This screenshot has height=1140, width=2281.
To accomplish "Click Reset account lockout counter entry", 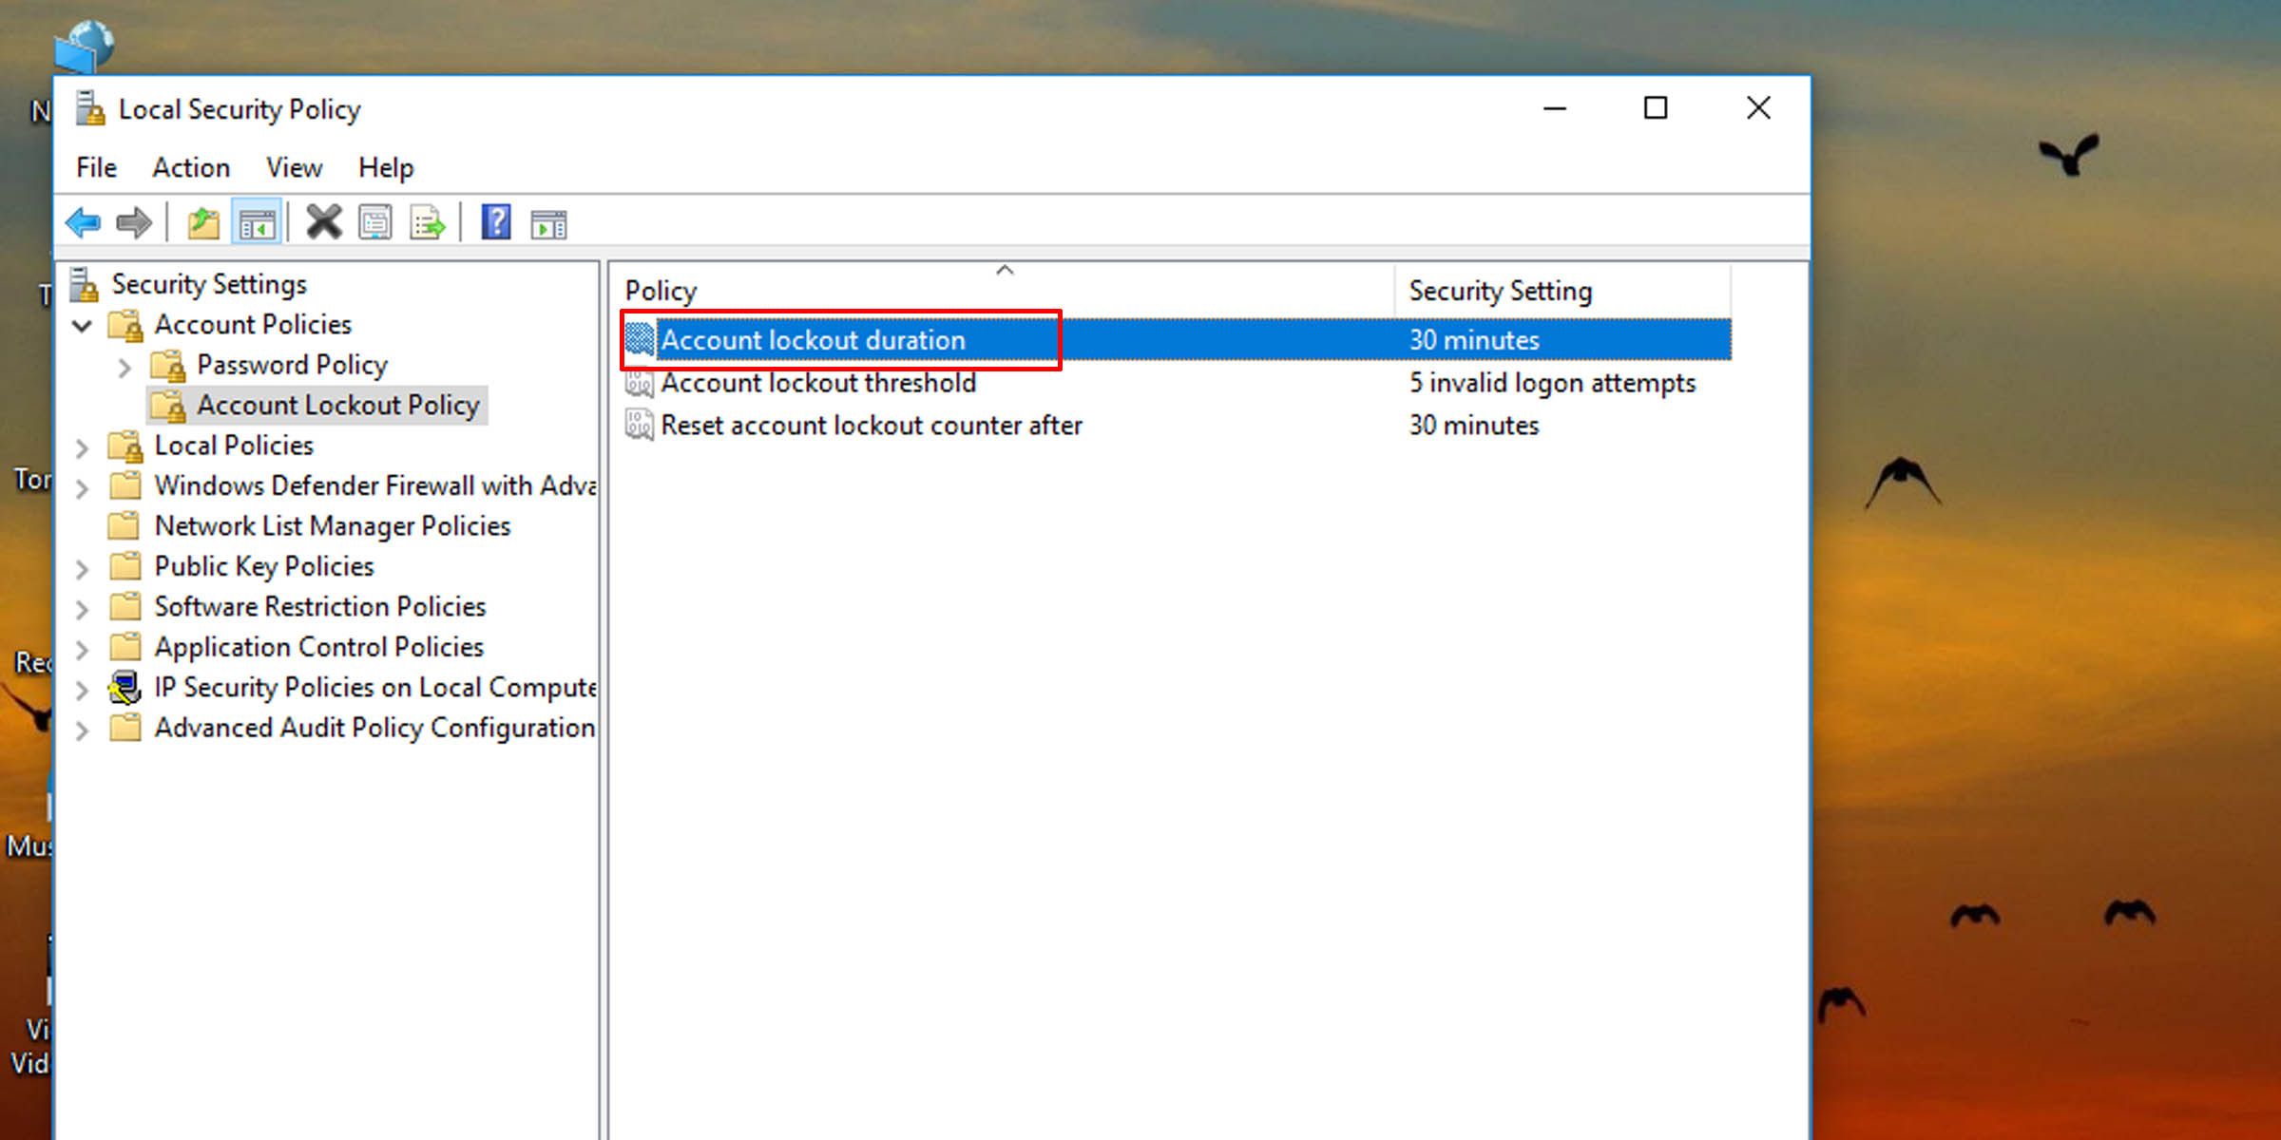I will coord(872,423).
